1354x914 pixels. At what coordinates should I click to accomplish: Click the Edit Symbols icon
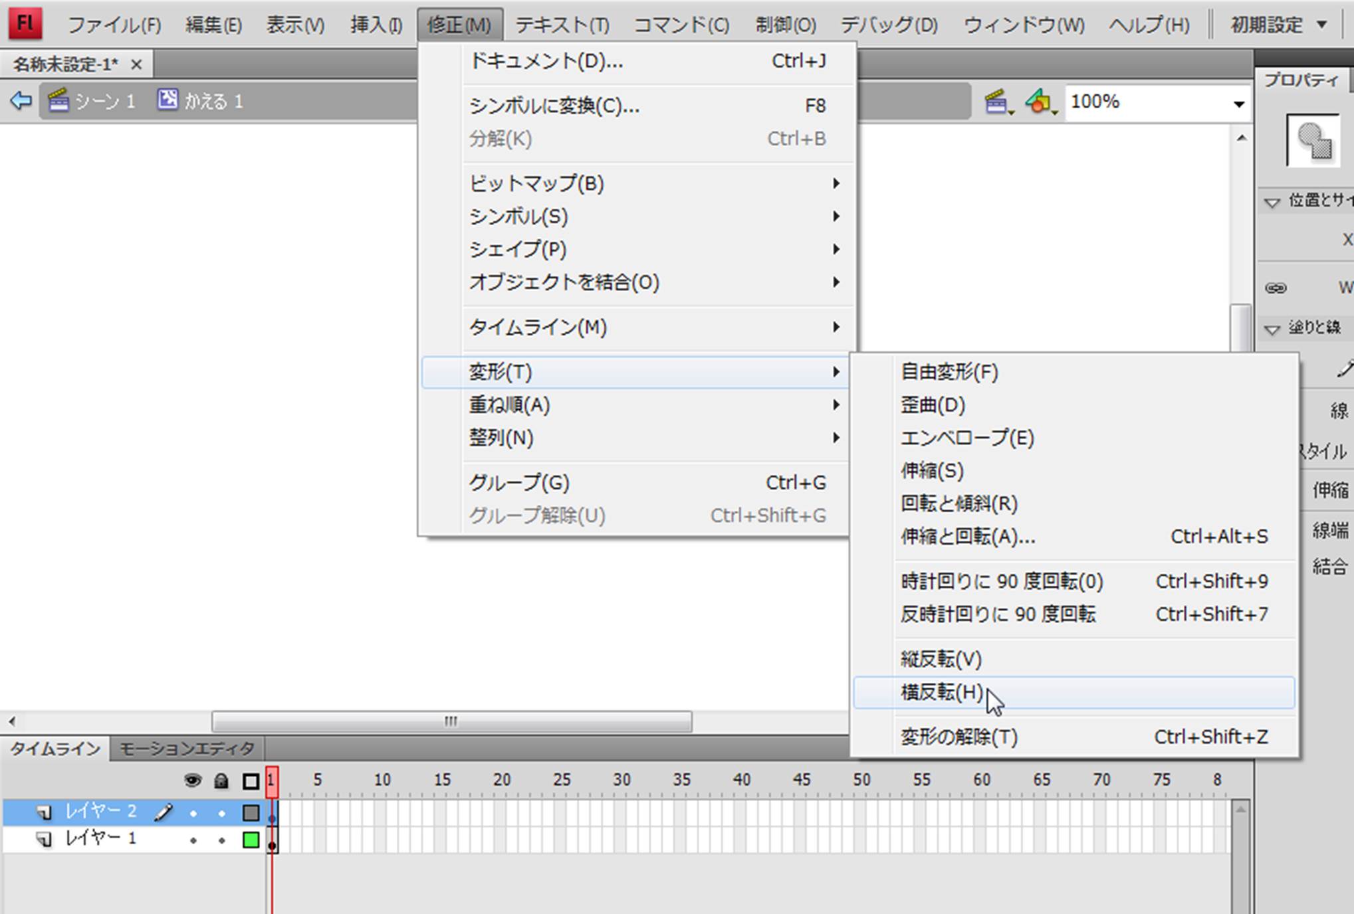tap(1040, 102)
